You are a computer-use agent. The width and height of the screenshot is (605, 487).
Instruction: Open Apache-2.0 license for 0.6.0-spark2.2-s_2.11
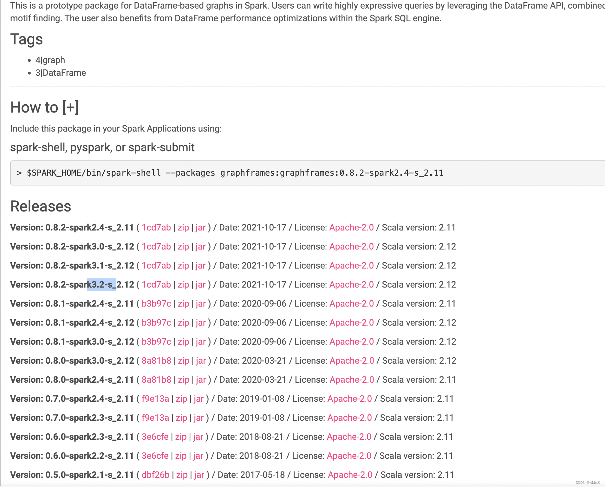click(349, 456)
